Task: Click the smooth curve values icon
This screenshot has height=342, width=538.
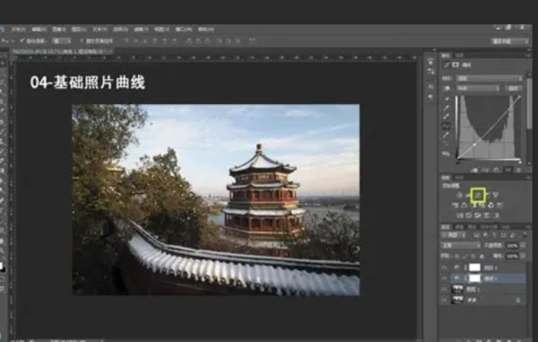Action: click(x=447, y=145)
